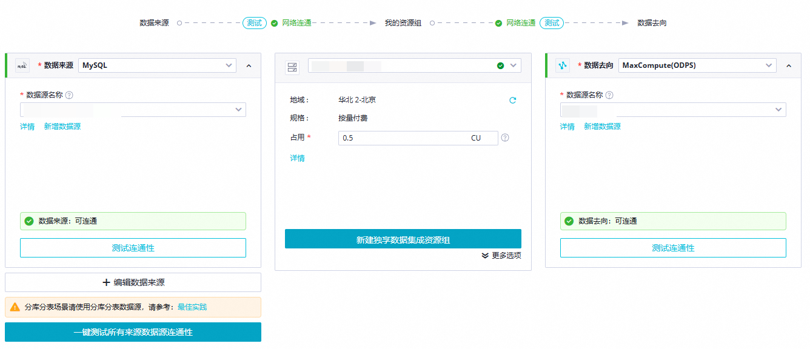Click left 网络连通 text in the header

(x=297, y=23)
